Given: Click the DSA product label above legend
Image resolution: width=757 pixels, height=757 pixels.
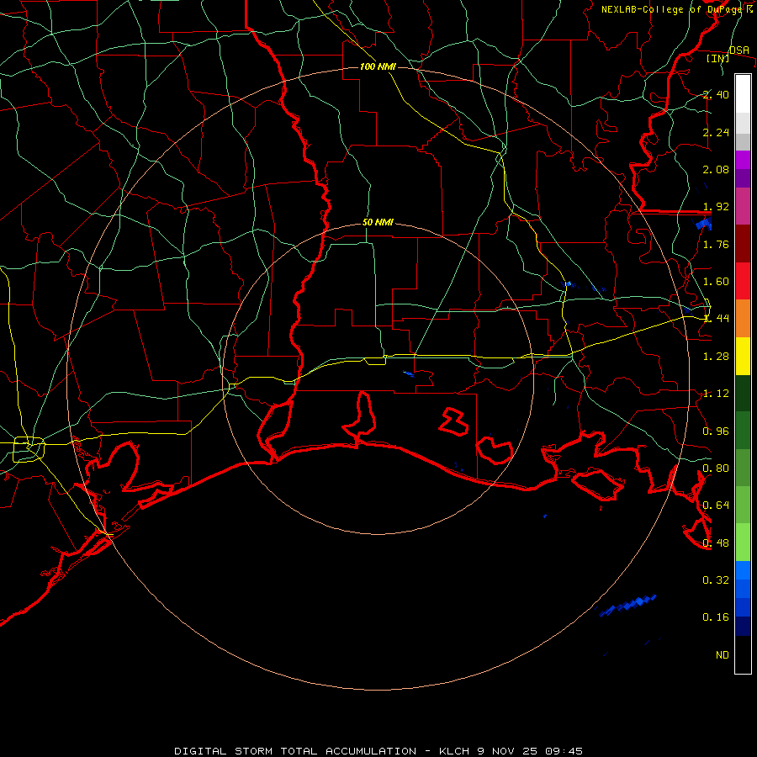Looking at the screenshot, I should pos(739,50).
